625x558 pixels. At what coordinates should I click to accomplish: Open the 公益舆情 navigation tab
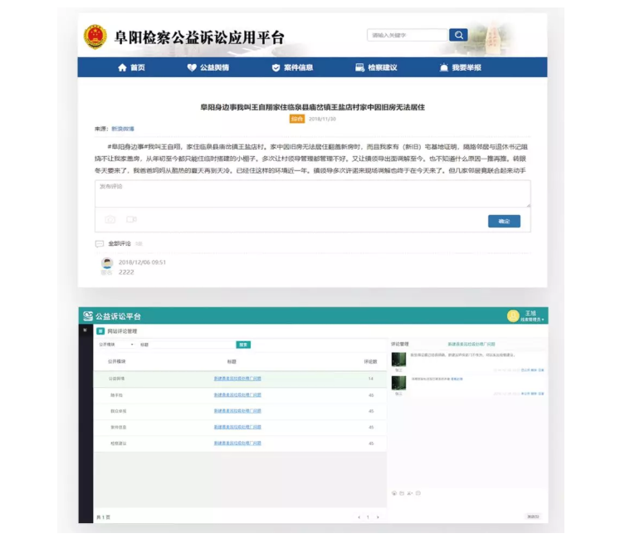(x=208, y=67)
